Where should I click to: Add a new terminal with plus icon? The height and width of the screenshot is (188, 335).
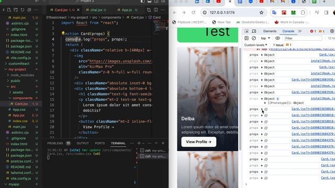tap(139, 143)
